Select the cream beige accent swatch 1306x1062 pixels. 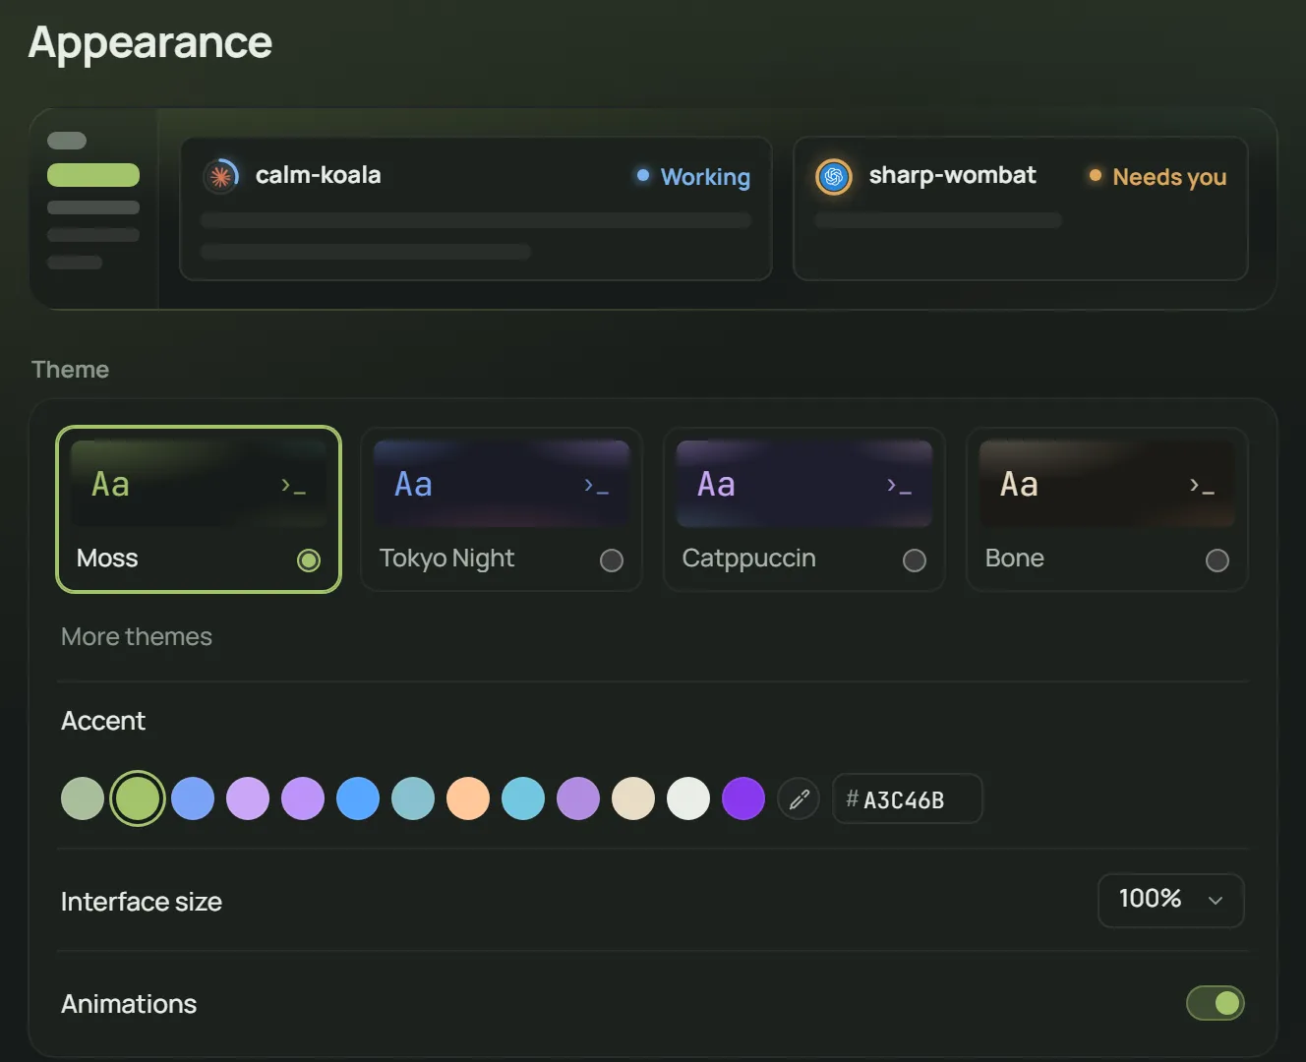pyautogui.click(x=633, y=798)
